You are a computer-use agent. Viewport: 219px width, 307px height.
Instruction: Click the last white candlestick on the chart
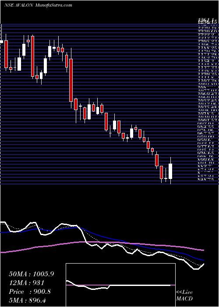click(170, 171)
